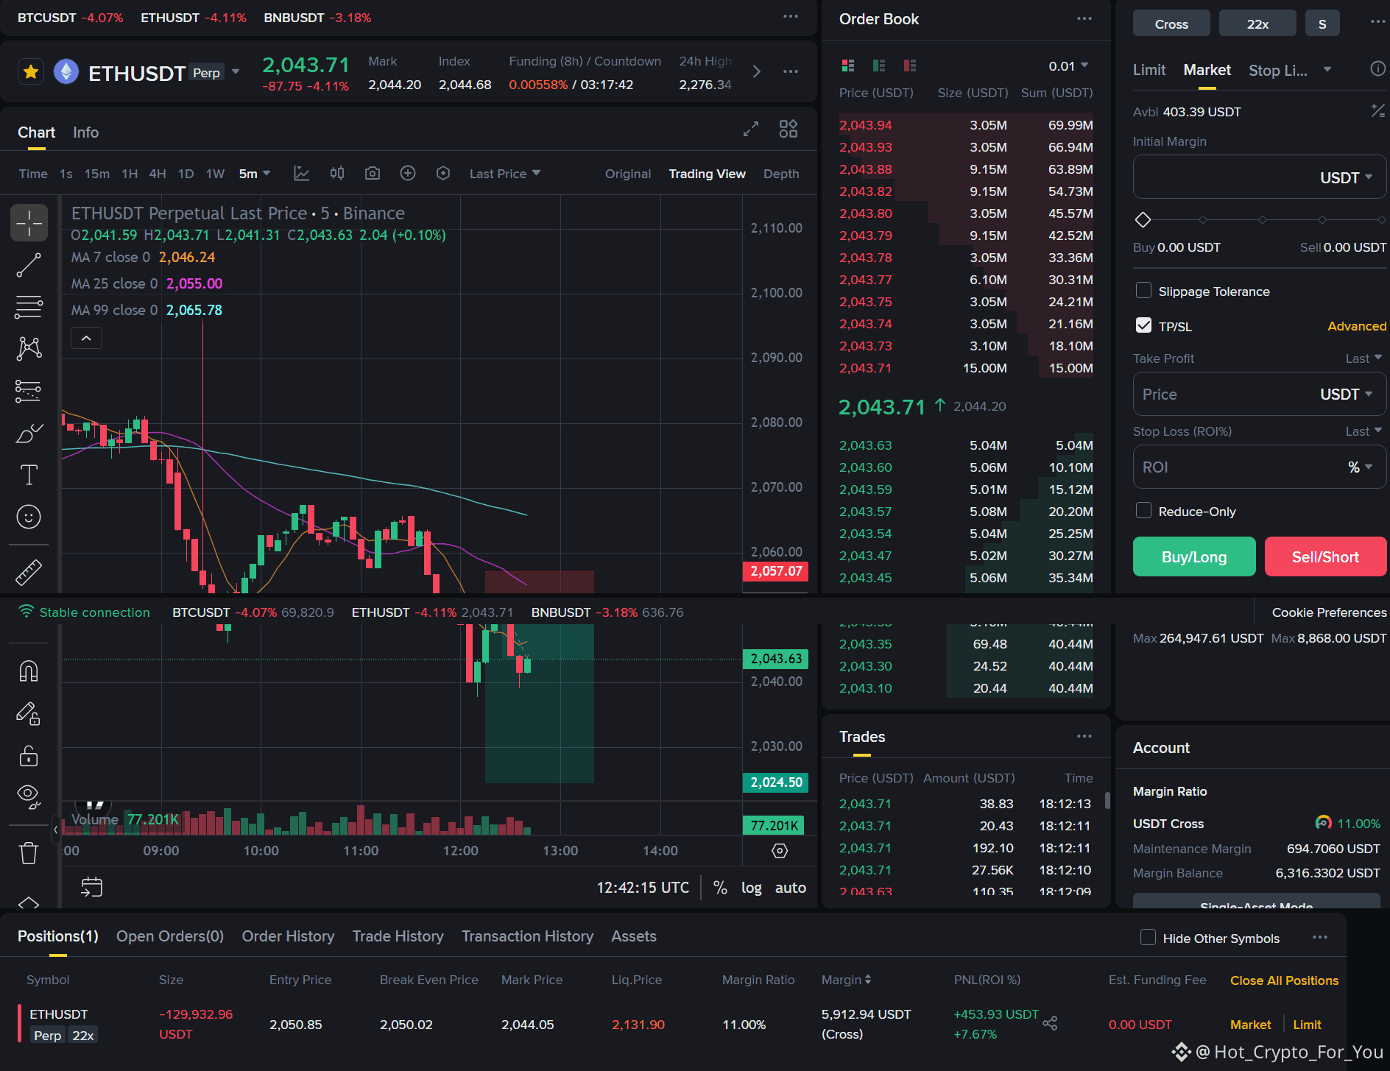
Task: Open the Stop Loss ROI percent dropdown
Action: 1360,467
